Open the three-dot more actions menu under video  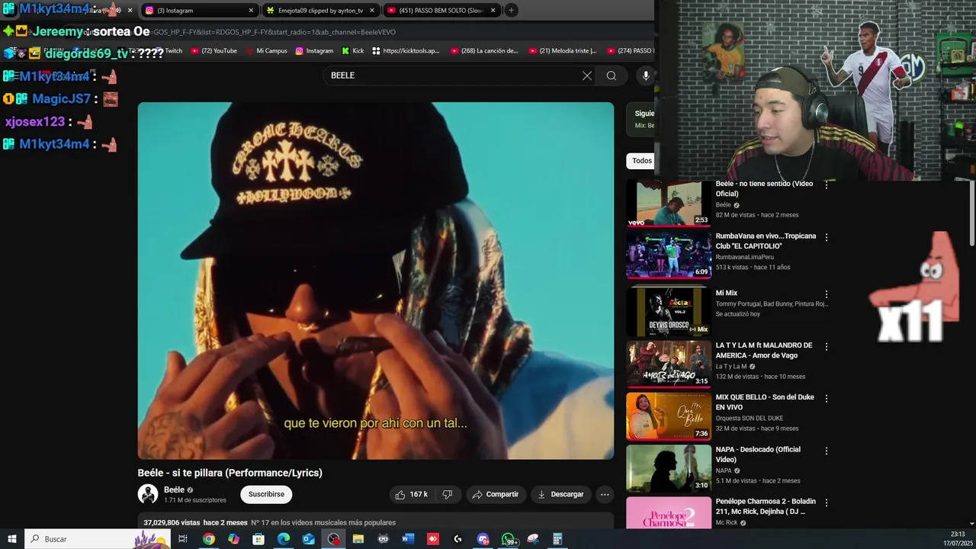[605, 494]
